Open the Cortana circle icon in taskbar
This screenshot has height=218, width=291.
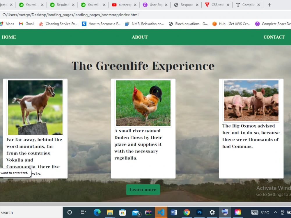click(70, 212)
